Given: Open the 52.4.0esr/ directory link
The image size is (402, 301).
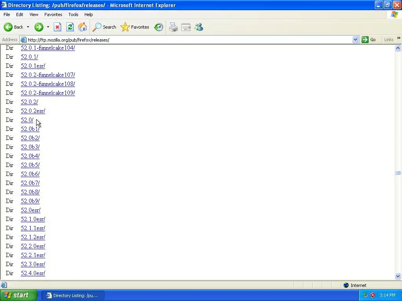Looking at the screenshot, I should click(33, 273).
